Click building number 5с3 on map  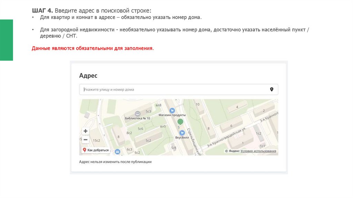148,111
